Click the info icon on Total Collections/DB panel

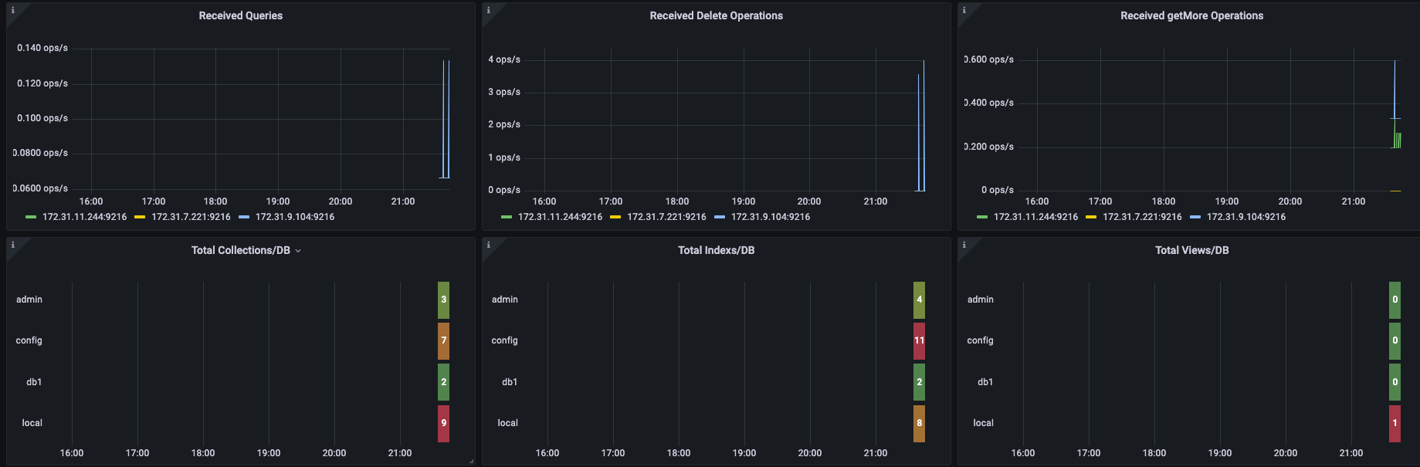click(12, 245)
